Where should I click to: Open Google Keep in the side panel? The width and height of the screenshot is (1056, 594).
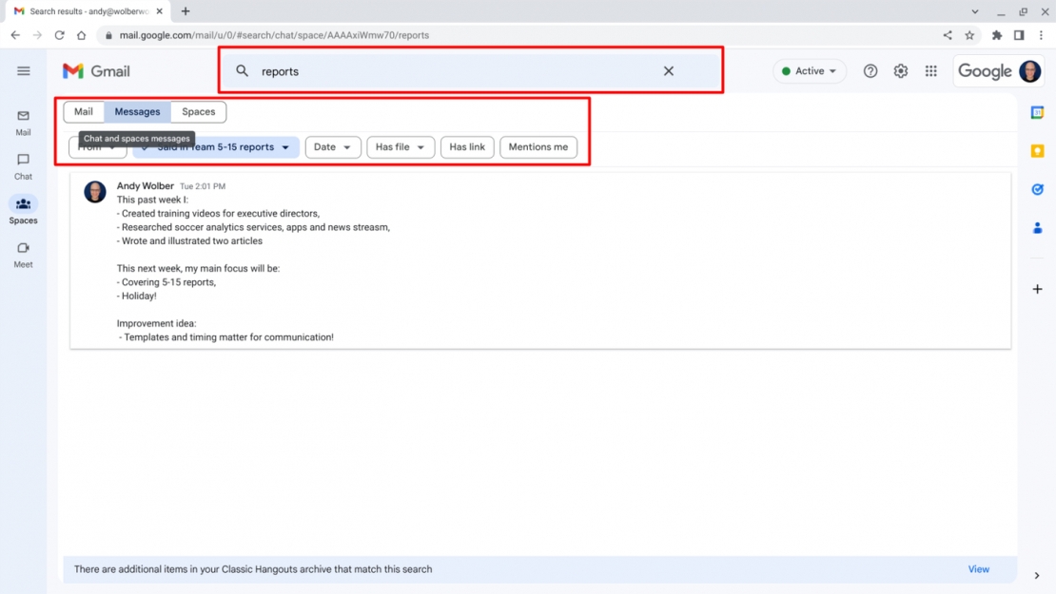tap(1037, 150)
